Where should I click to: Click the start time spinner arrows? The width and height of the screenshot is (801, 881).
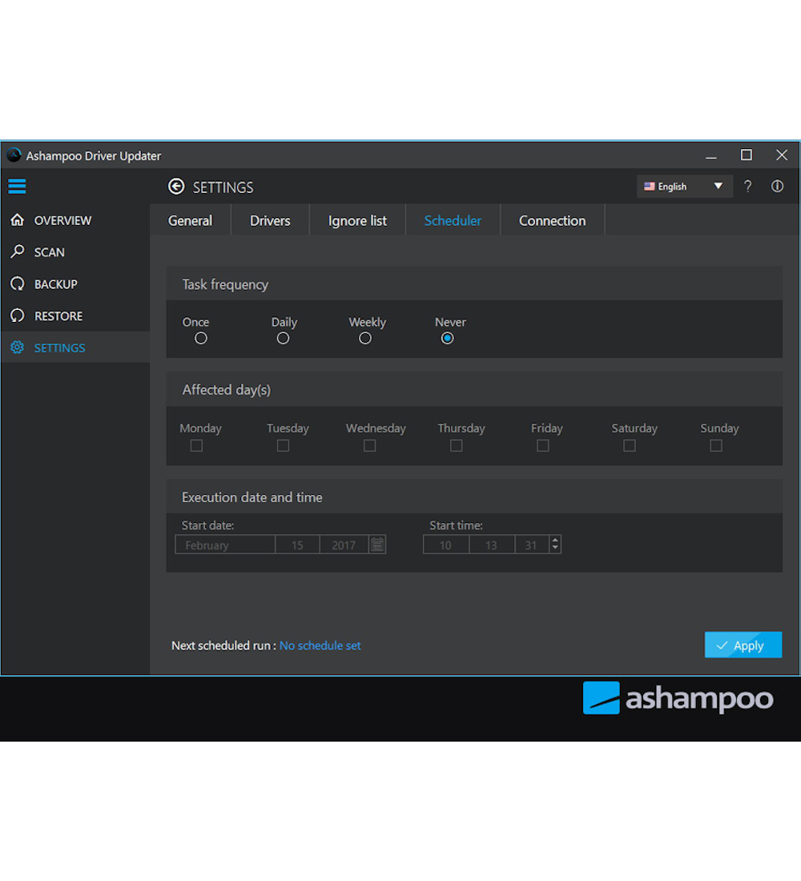tap(555, 545)
